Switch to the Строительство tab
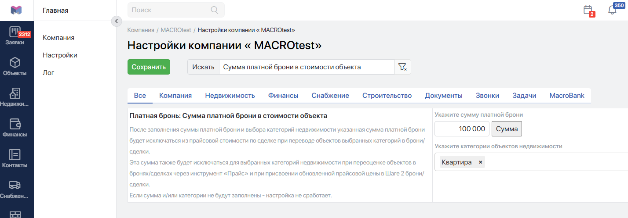The height and width of the screenshot is (218, 628). 387,96
